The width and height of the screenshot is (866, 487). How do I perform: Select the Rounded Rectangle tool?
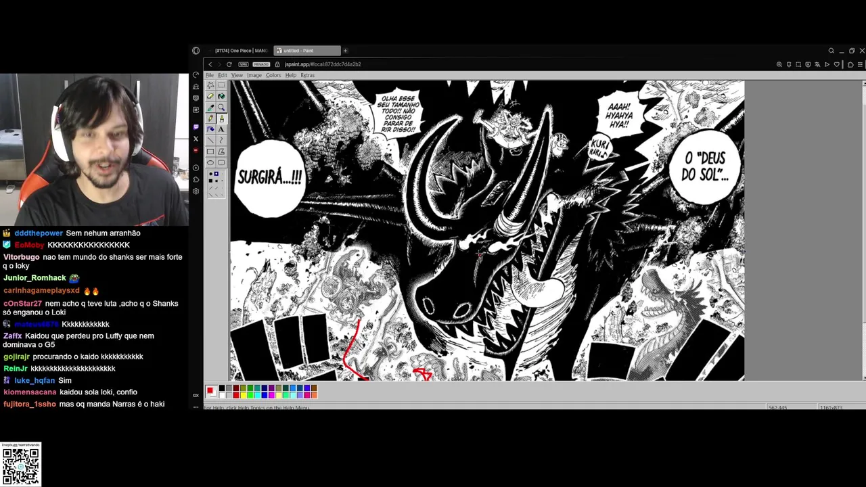pos(221,162)
